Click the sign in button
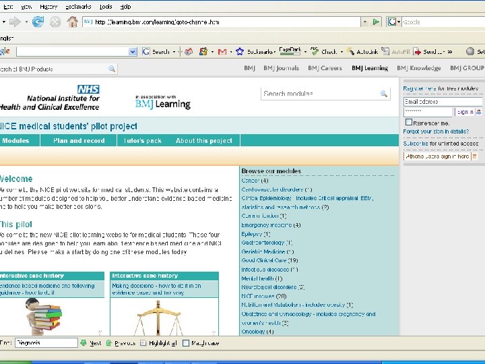485x364 pixels. [465, 112]
